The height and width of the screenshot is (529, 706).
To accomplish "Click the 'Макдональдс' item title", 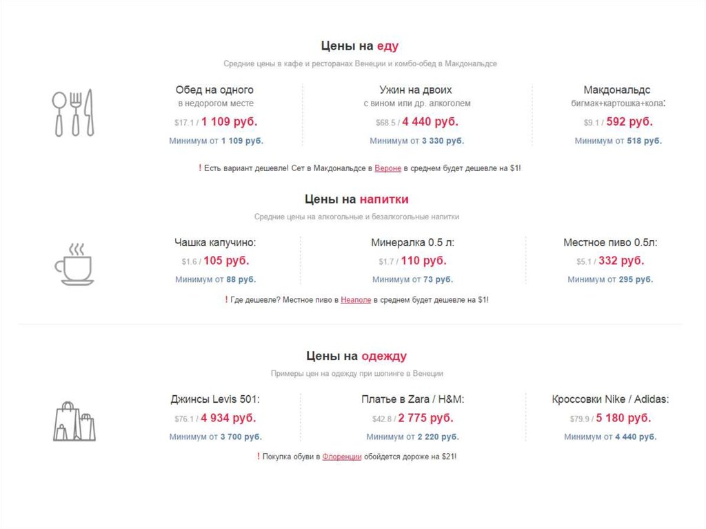I will [617, 90].
